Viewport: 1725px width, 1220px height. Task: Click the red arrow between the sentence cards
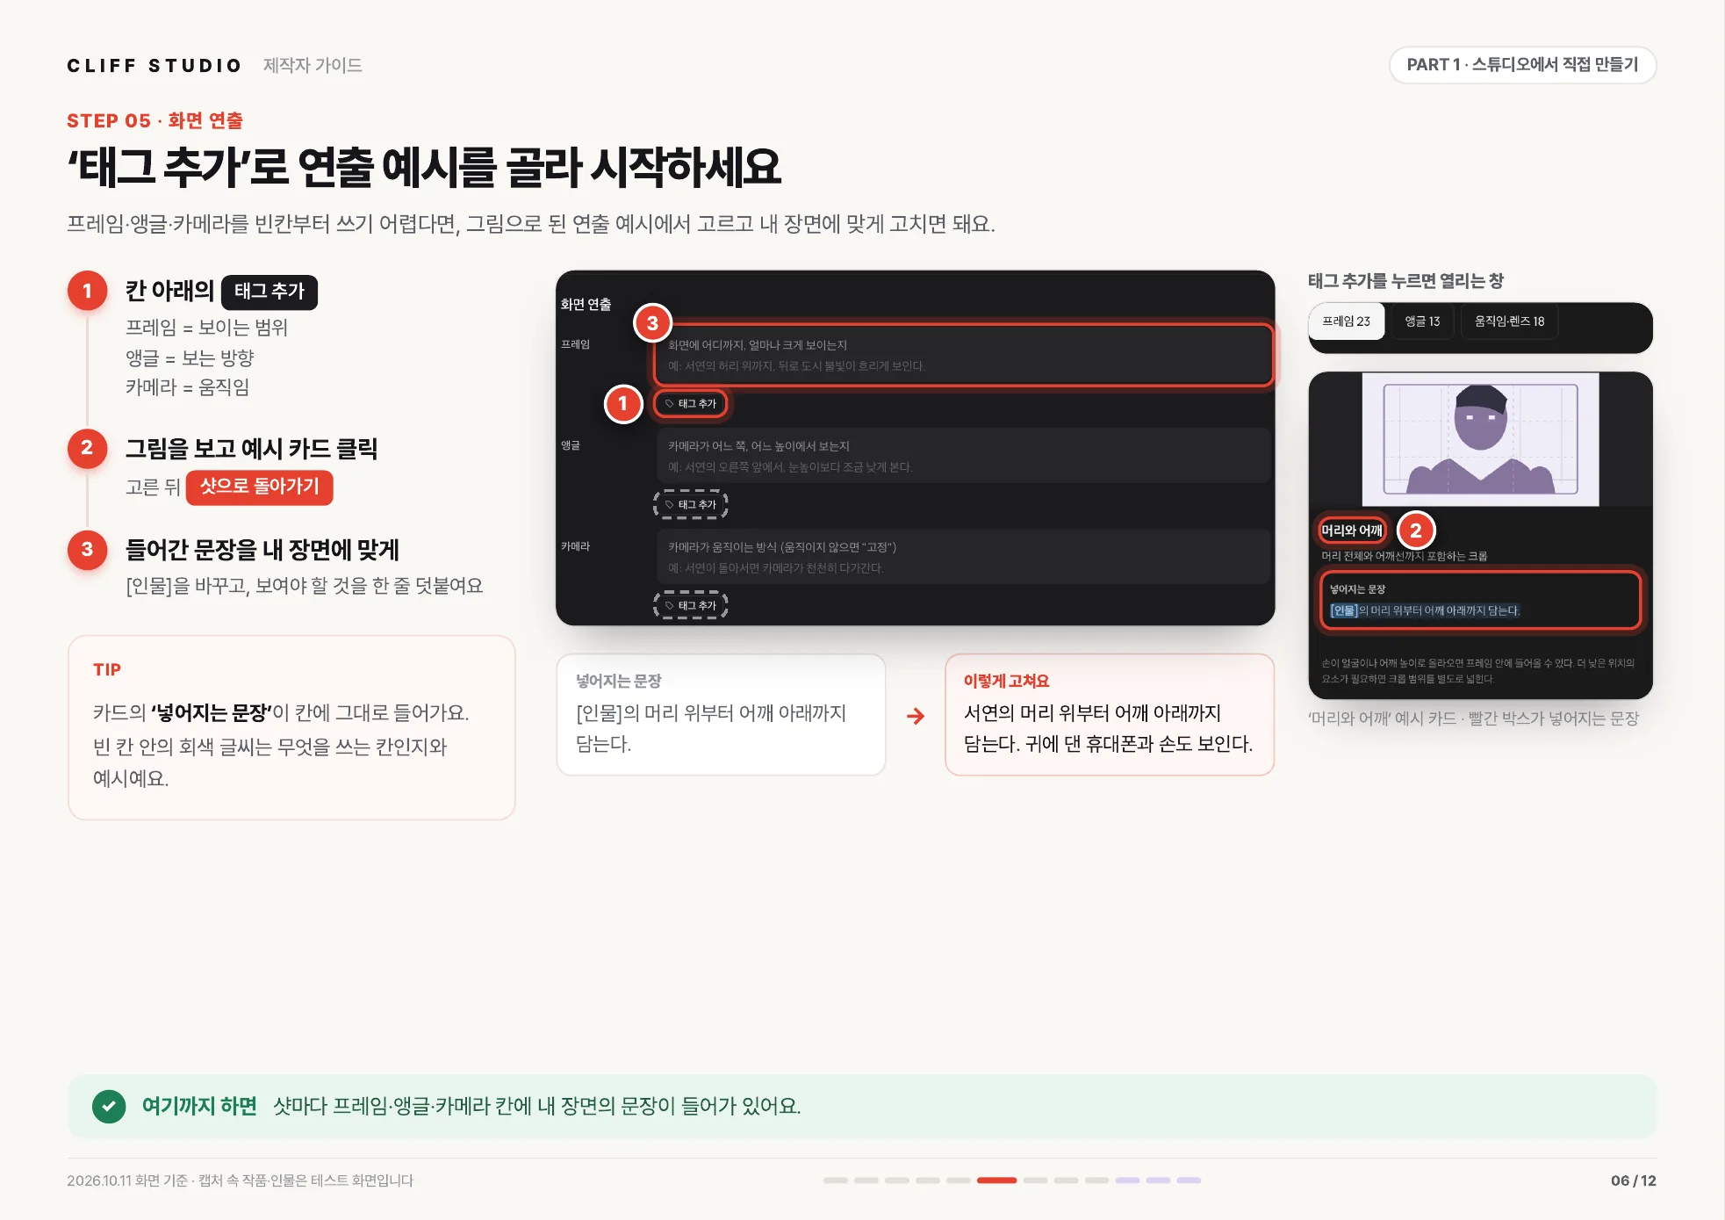tap(916, 716)
